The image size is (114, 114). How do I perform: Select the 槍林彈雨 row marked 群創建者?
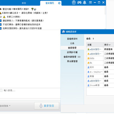click(100, 49)
